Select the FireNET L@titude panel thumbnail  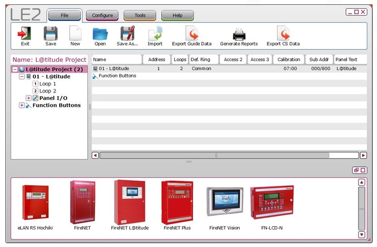click(x=130, y=202)
